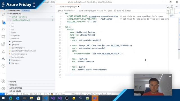180x101 pixels.
Task: Click the master branch in status bar
Action: click(10, 94)
